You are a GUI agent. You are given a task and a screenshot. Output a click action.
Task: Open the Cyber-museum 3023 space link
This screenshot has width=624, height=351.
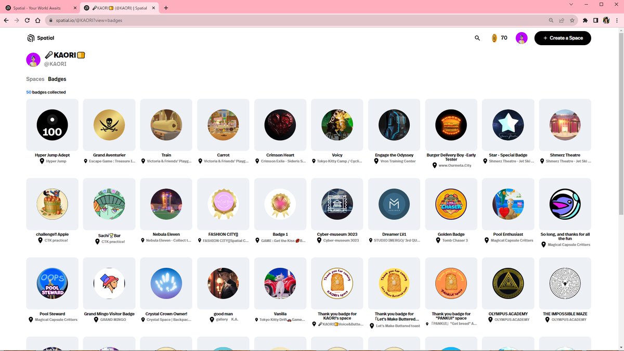coord(341,240)
